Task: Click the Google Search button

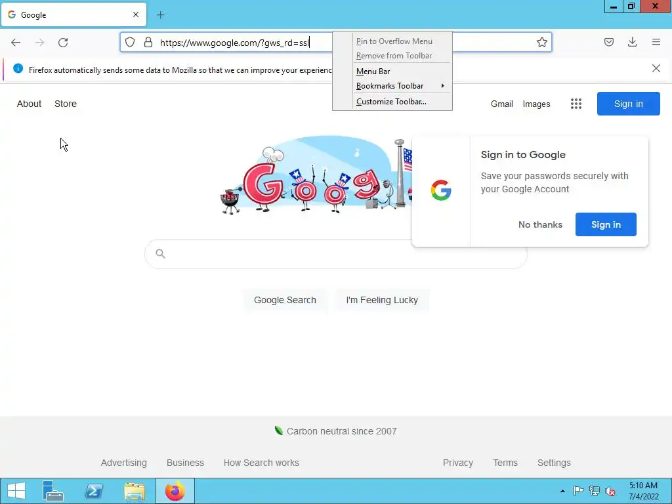Action: pos(285,300)
